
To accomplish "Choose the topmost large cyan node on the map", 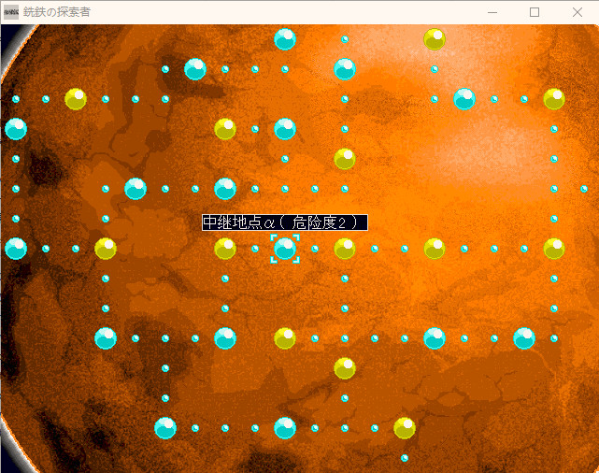I will [285, 39].
